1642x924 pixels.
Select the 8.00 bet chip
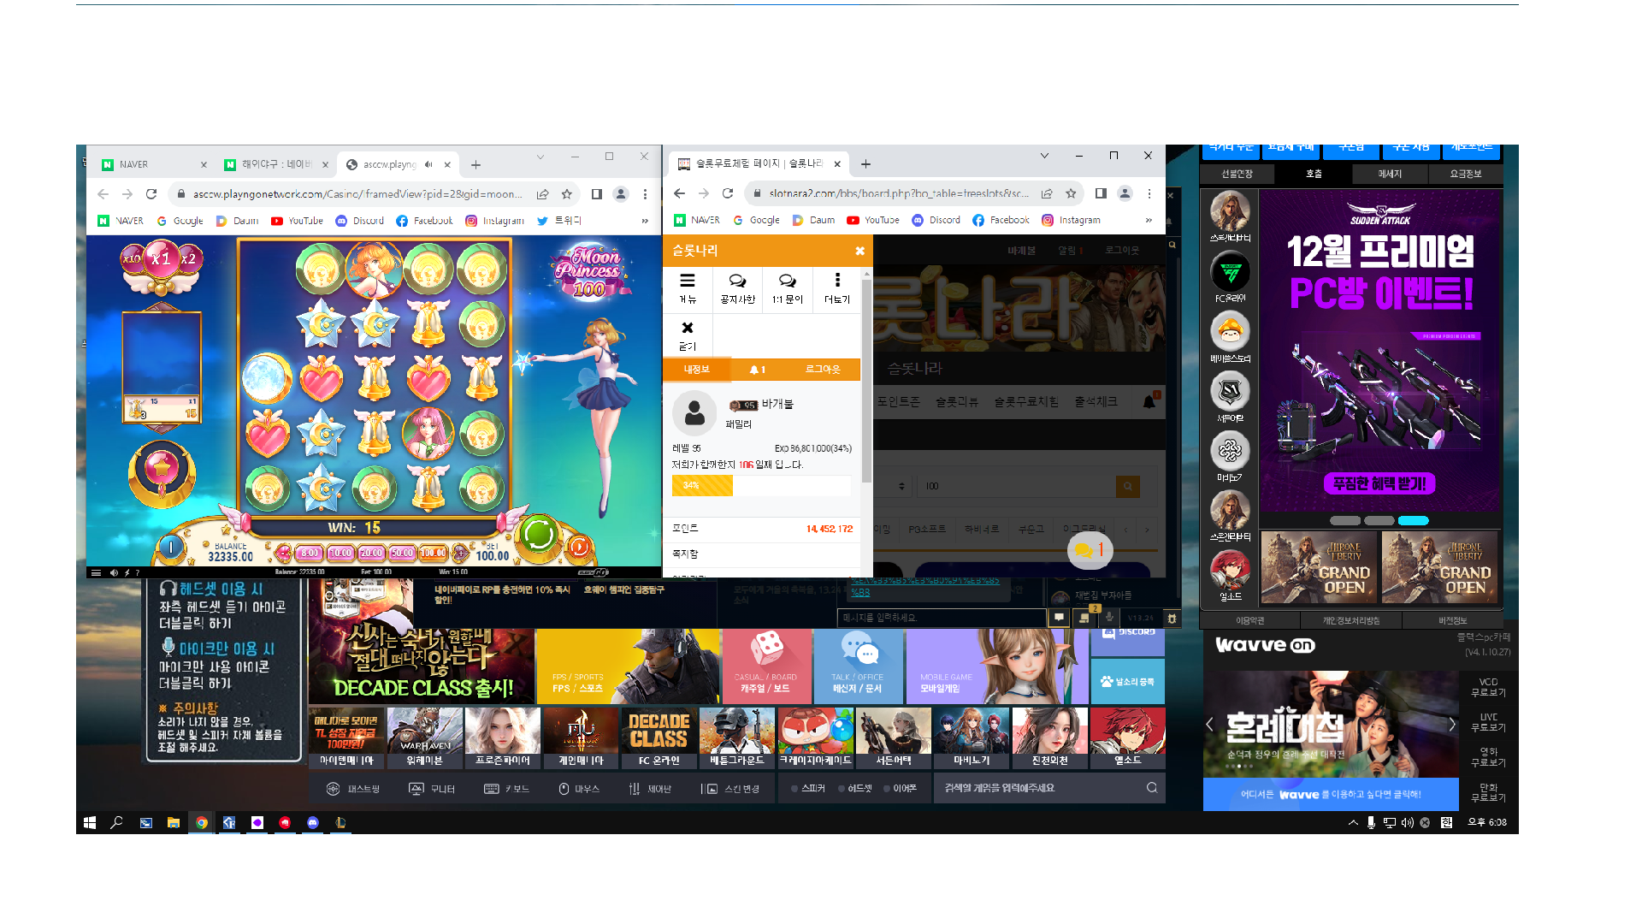[x=310, y=553]
